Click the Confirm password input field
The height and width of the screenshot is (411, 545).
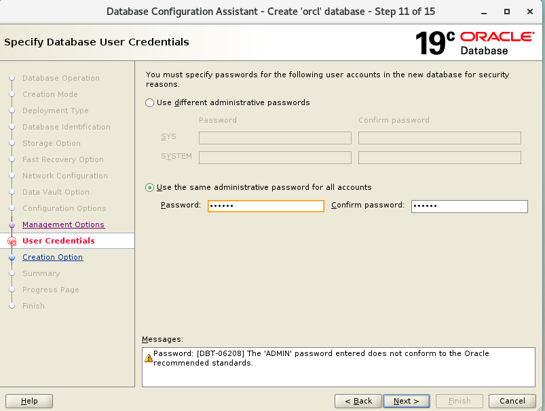click(x=469, y=206)
